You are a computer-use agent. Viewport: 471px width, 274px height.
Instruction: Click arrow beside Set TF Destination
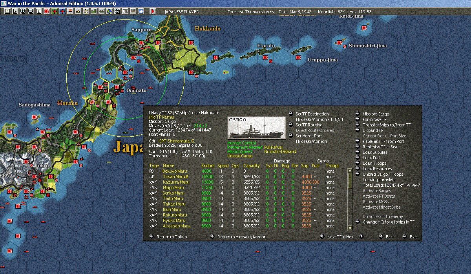tap(290, 114)
